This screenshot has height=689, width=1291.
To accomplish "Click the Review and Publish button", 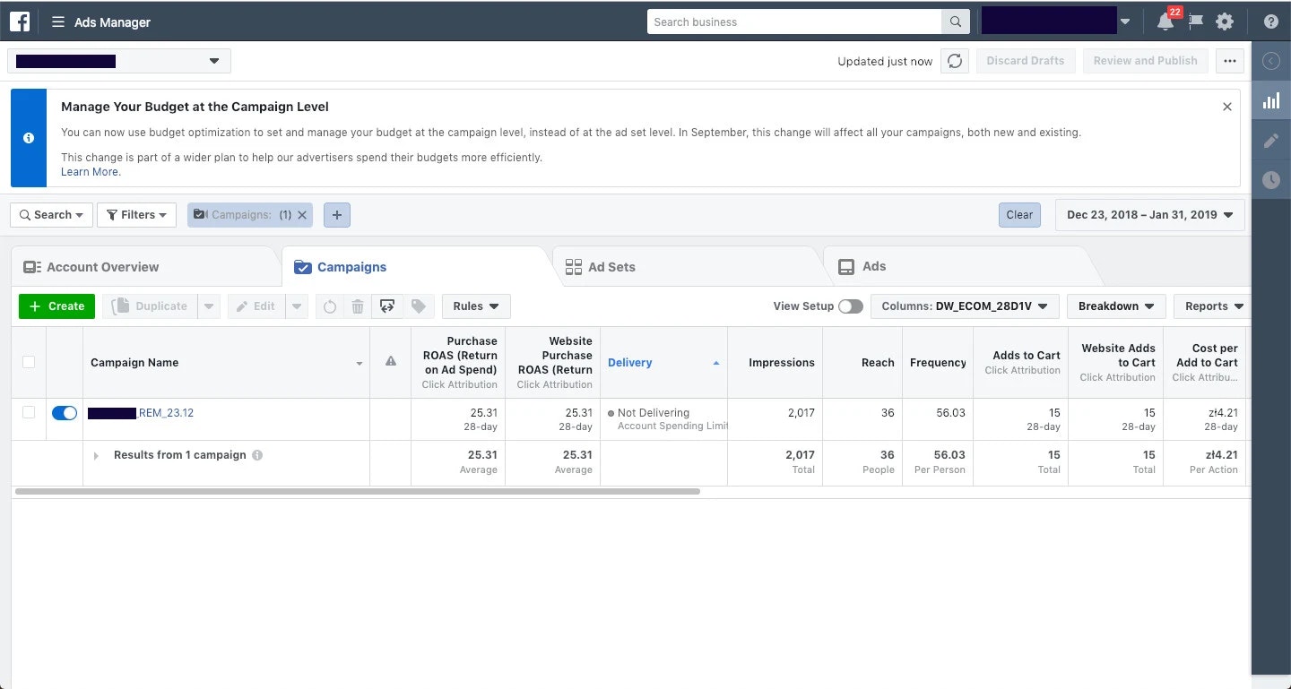I will [1145, 61].
